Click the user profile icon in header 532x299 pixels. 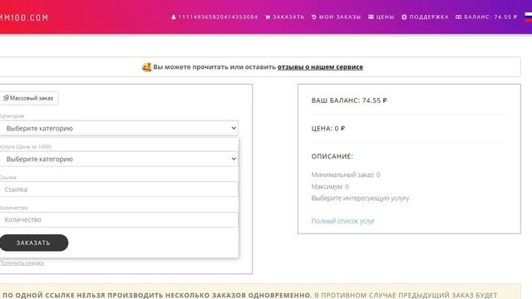tap(174, 17)
